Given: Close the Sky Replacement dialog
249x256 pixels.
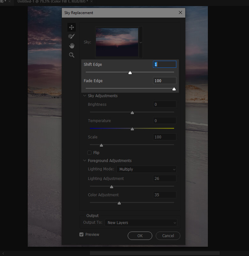Looking at the screenshot, I should pyautogui.click(x=180, y=12).
